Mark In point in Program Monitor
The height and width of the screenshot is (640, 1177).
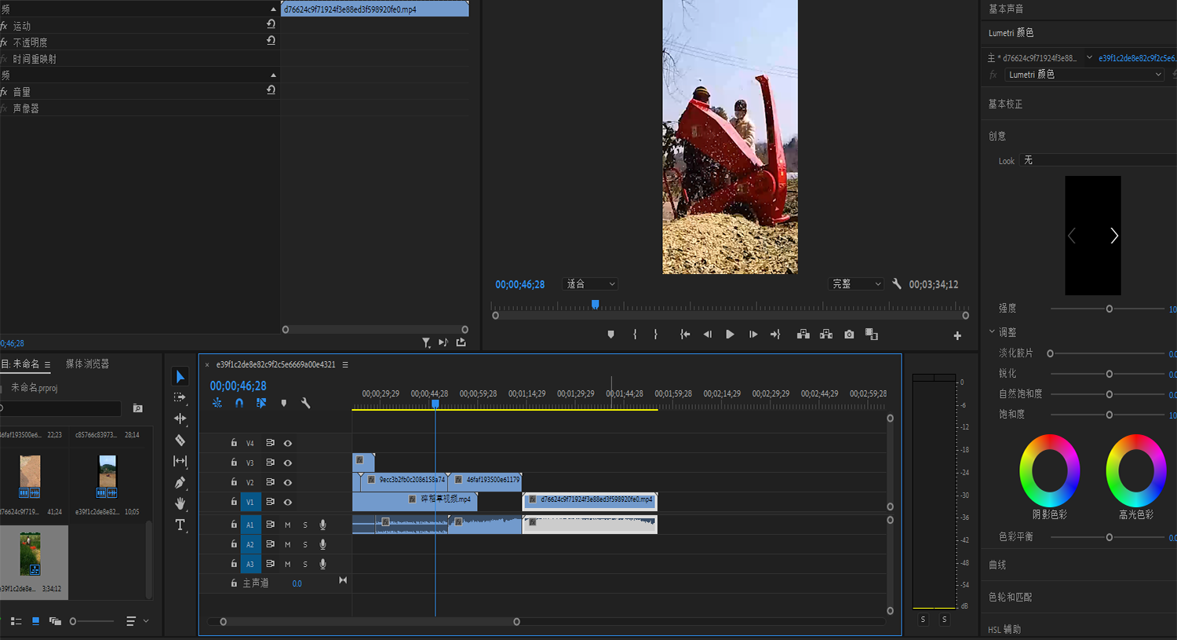(635, 335)
